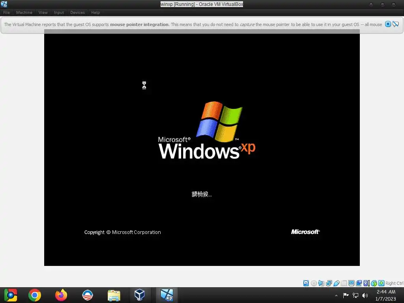Open the Input menu
Image resolution: width=404 pixels, height=303 pixels.
[x=59, y=12]
